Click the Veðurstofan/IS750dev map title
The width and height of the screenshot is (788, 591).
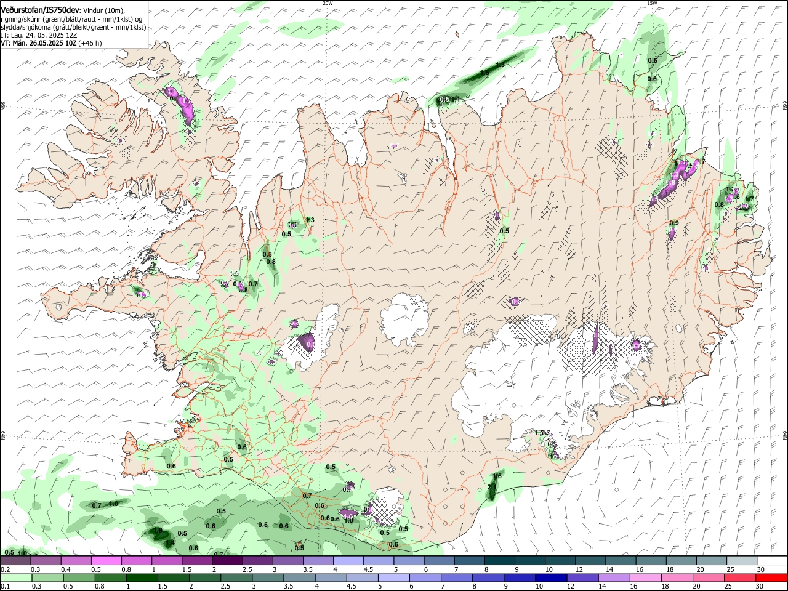39,10
